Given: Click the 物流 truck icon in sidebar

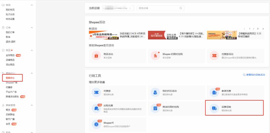Looking at the screenshot, I should click(3, 5).
